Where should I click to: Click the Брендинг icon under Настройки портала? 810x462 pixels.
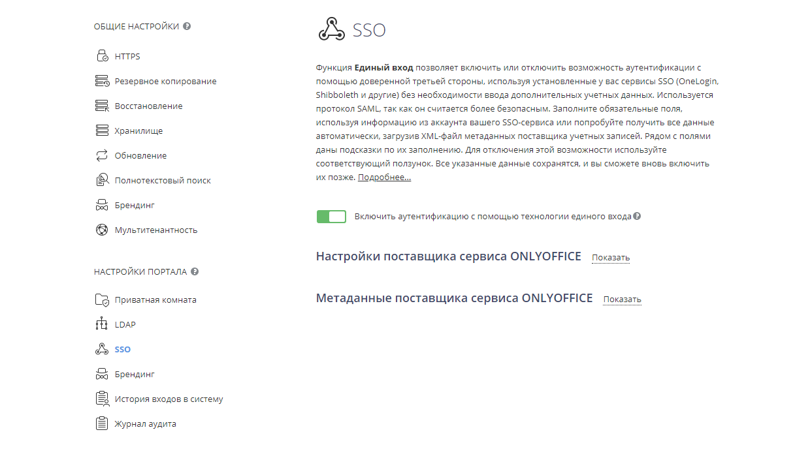point(102,374)
